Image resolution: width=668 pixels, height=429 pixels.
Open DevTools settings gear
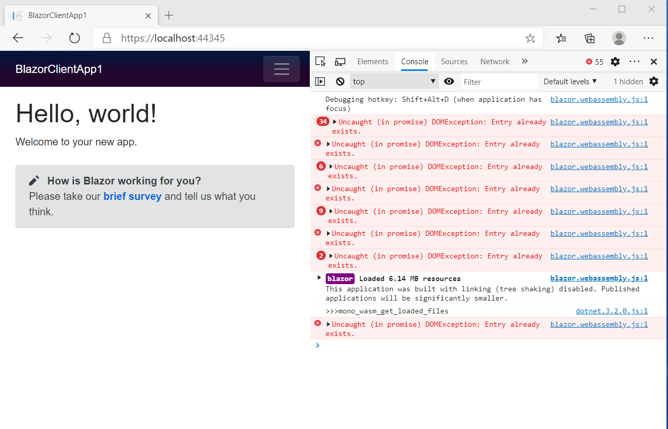[615, 61]
